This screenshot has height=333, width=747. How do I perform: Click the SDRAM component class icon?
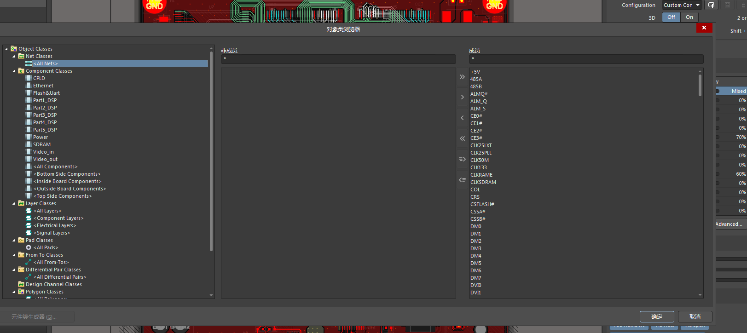[29, 144]
